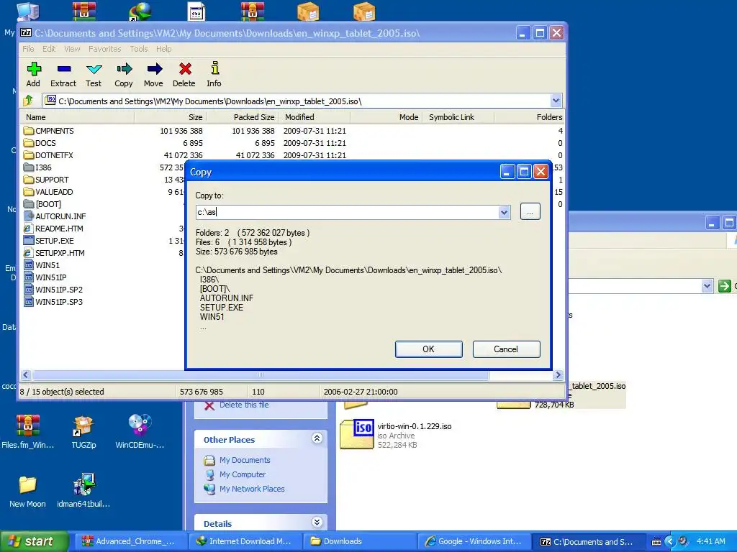The width and height of the screenshot is (737, 552).
Task: Collapse the Other Places panel
Action: [x=317, y=438]
